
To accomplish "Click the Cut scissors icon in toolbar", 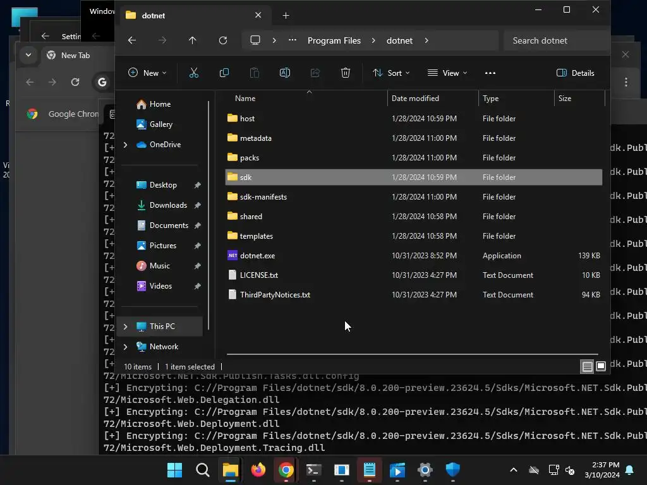I will point(193,73).
